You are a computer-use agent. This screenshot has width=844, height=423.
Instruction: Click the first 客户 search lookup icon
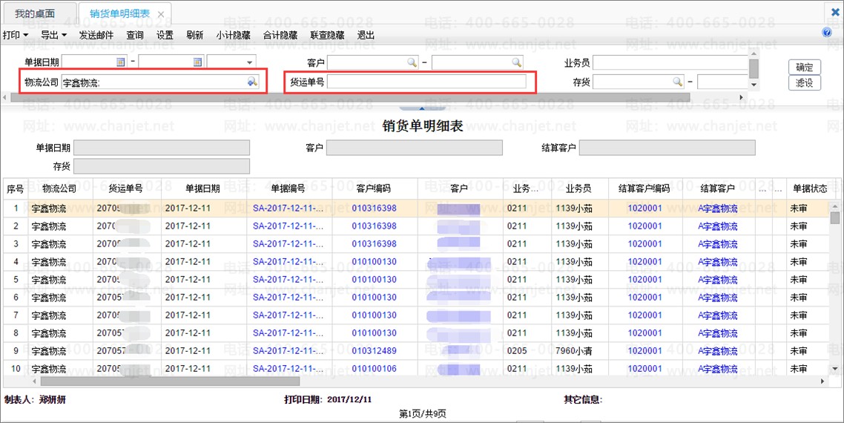click(412, 62)
